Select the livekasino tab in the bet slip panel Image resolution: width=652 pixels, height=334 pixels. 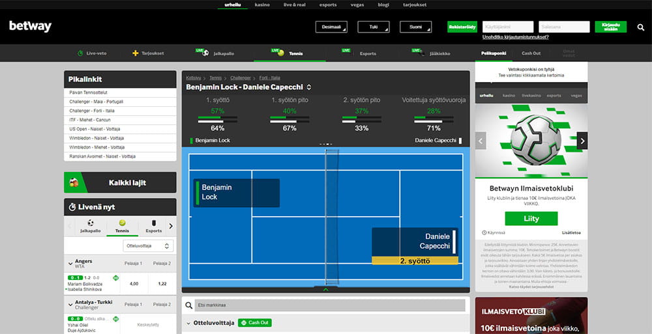[x=531, y=96]
